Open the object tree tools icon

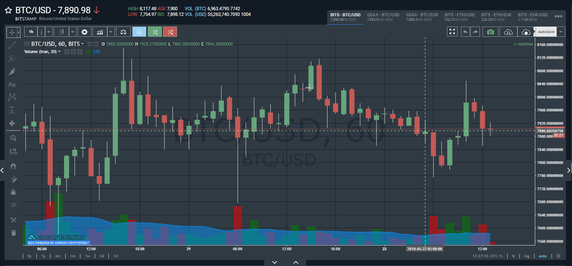coord(13,220)
